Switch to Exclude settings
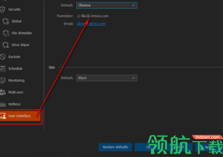The width and height of the screenshot is (223, 157). 14,57
